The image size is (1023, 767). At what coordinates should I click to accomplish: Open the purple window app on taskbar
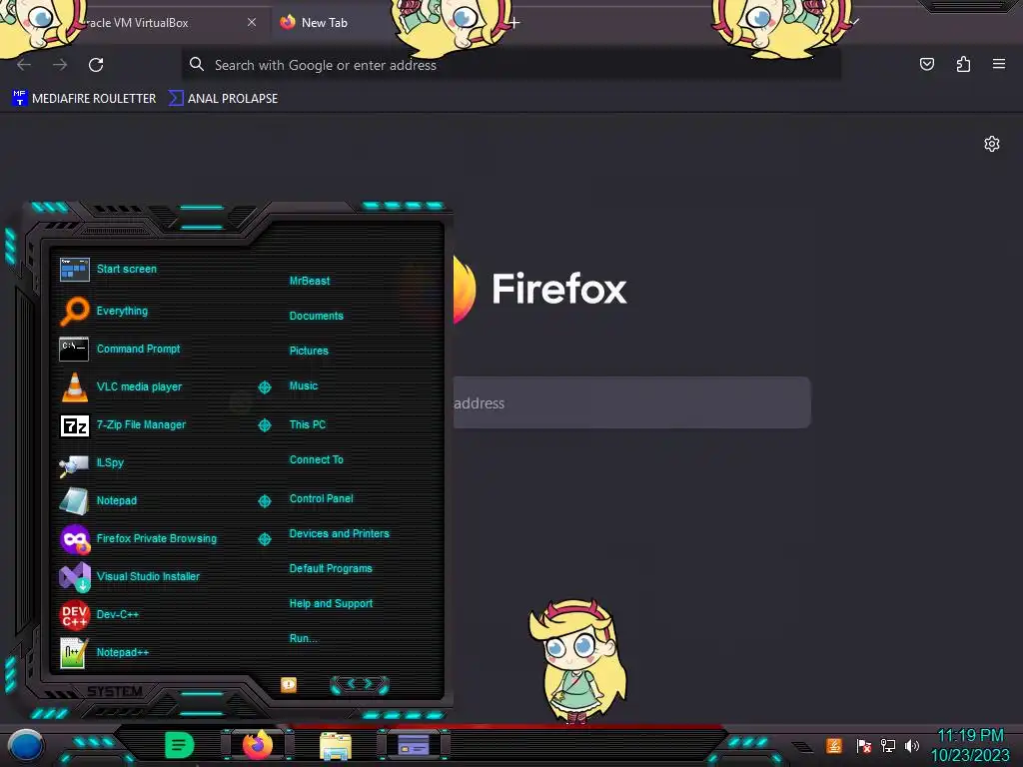pos(413,745)
